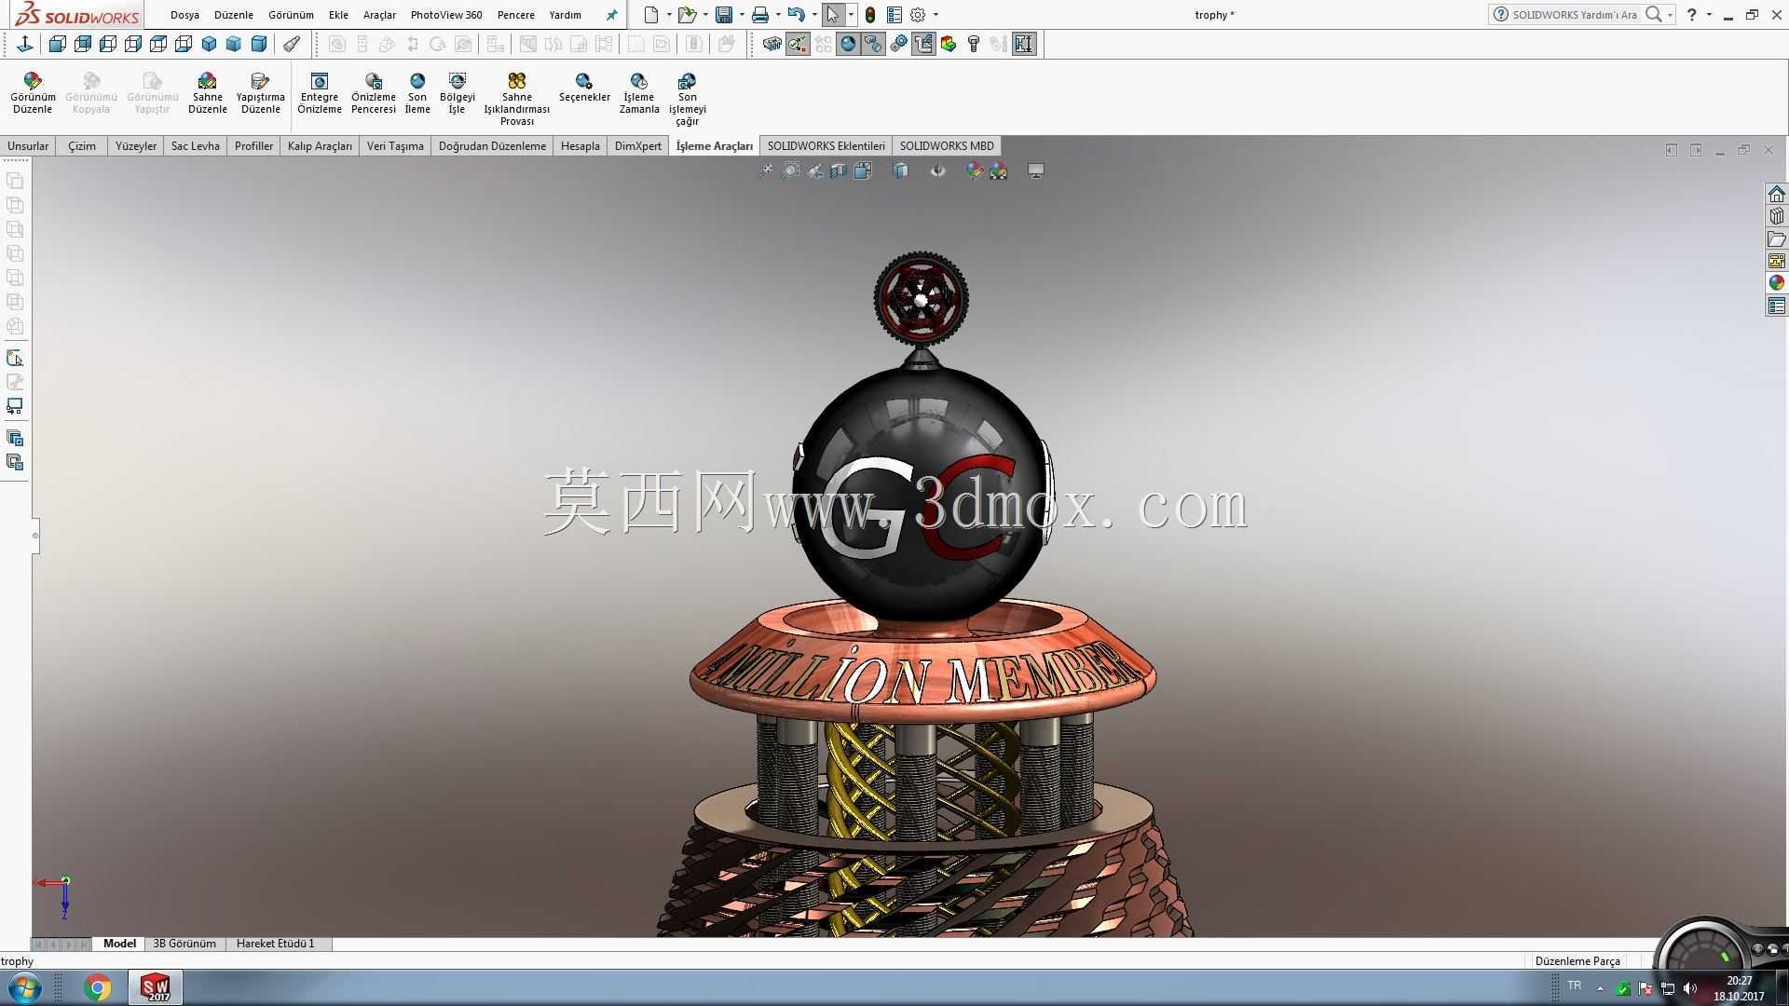1789x1006 pixels.
Task: Open the PhotoView 360 menu
Action: (446, 15)
